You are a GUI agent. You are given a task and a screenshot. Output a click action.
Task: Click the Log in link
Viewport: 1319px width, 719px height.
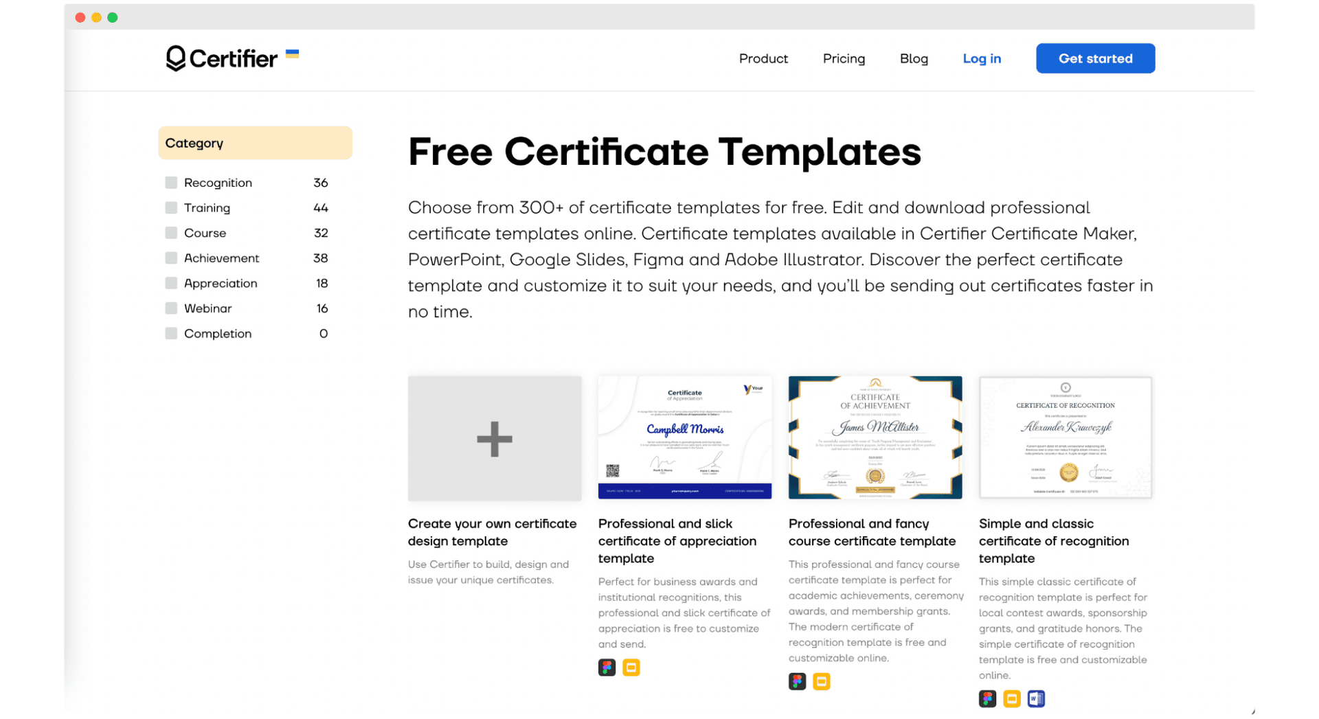point(982,58)
